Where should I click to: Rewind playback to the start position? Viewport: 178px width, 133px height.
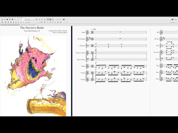coord(40,20)
